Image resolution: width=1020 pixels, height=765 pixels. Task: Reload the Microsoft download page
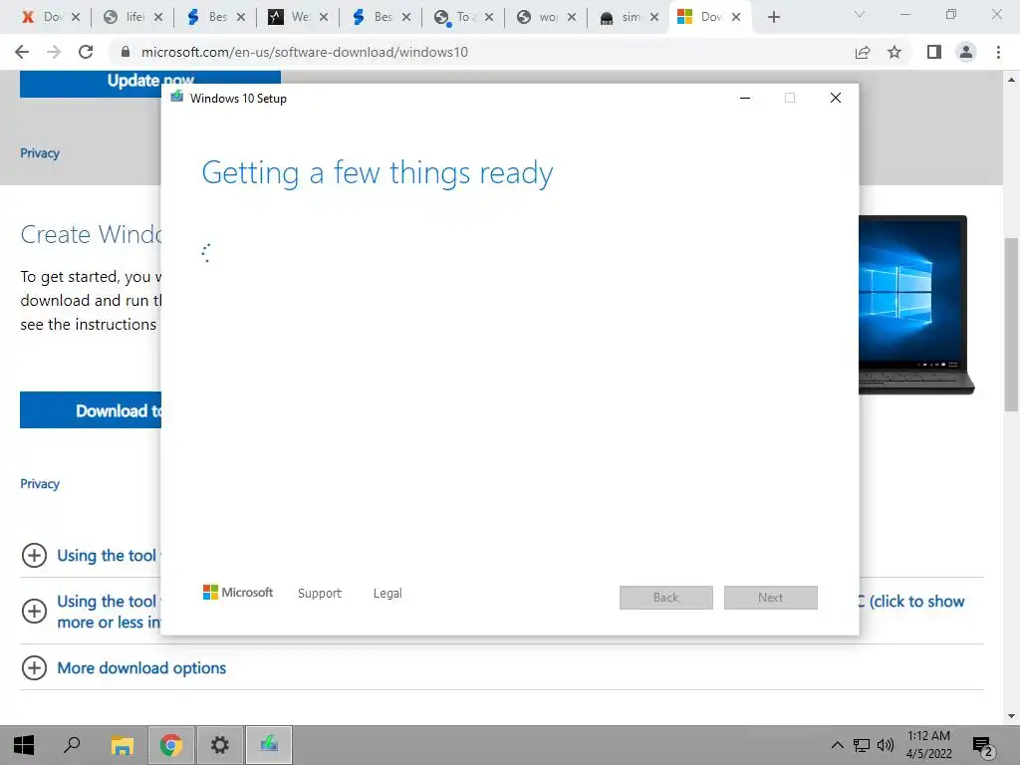tap(86, 52)
